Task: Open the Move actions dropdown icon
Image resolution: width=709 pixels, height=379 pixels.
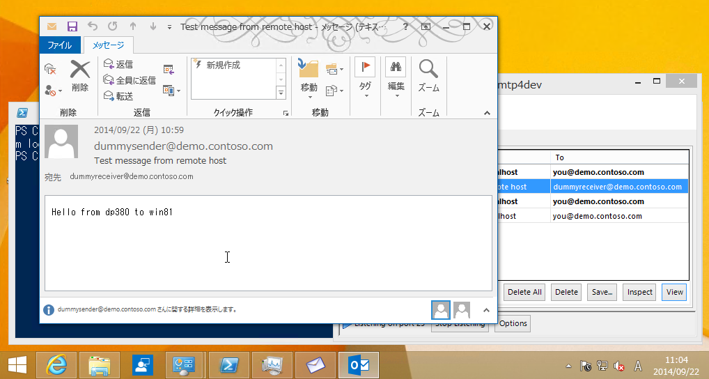Action: tap(334, 91)
